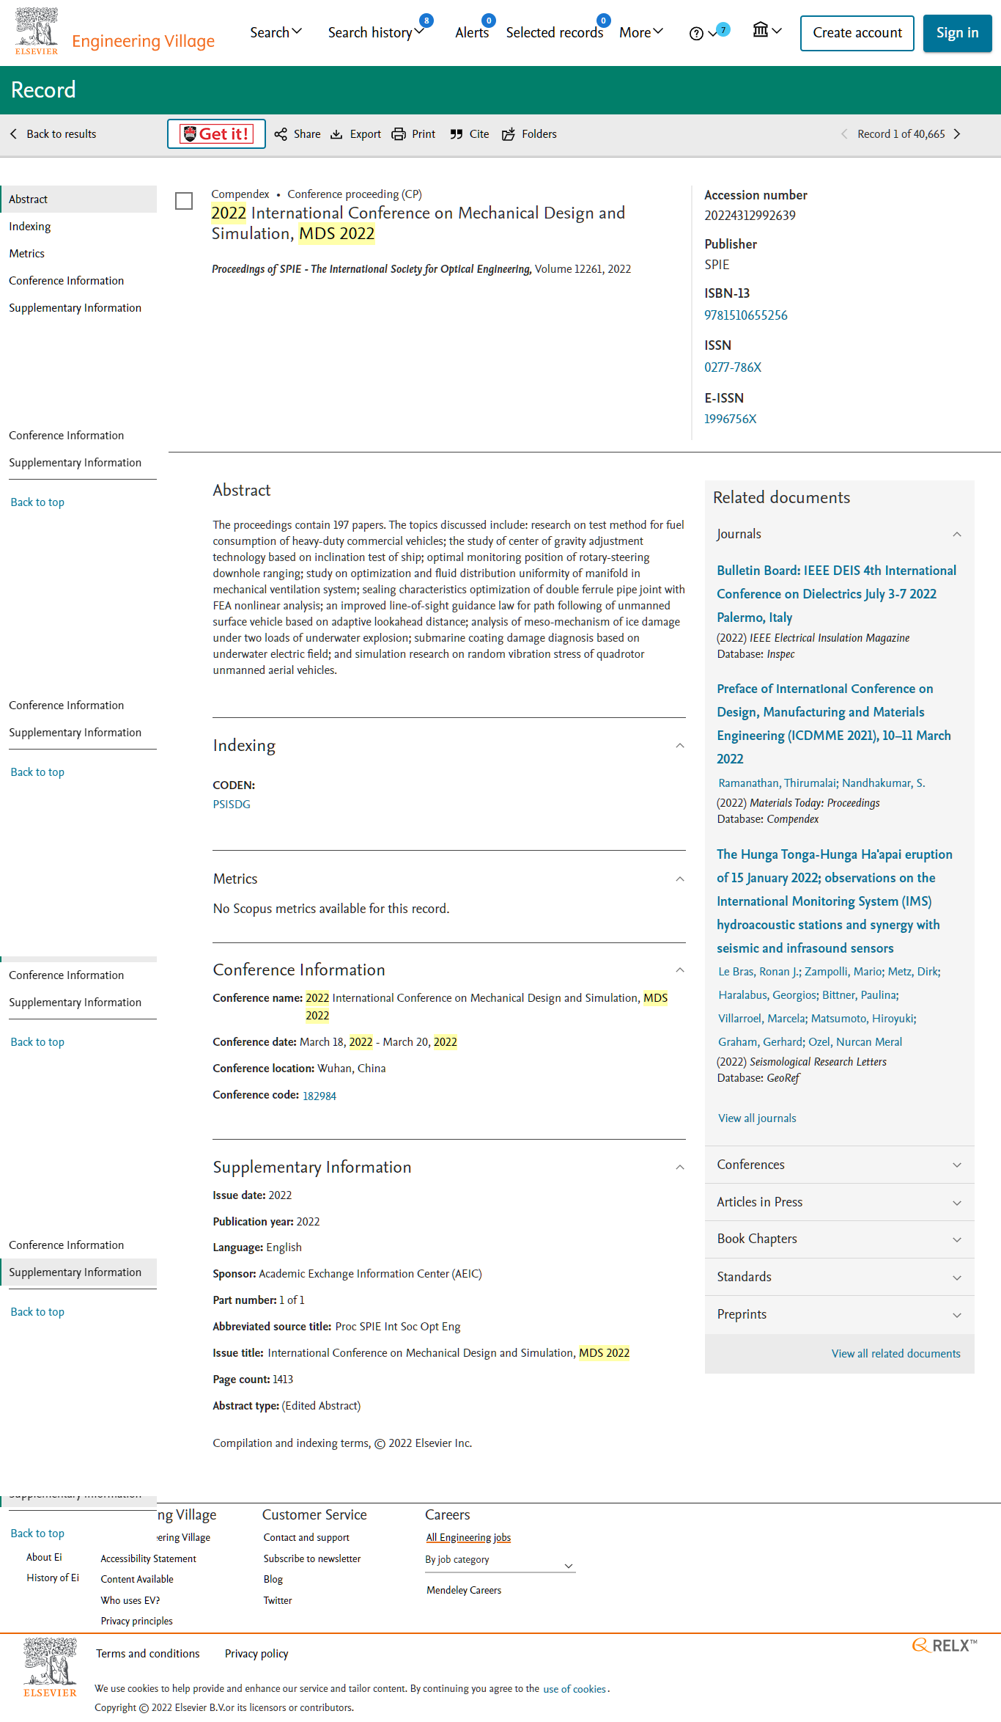Click the Share icon
Image resolution: width=1001 pixels, height=1722 pixels.
(x=281, y=134)
